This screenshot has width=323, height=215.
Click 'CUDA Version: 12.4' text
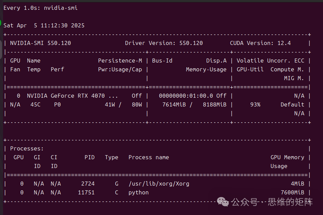(x=260, y=43)
